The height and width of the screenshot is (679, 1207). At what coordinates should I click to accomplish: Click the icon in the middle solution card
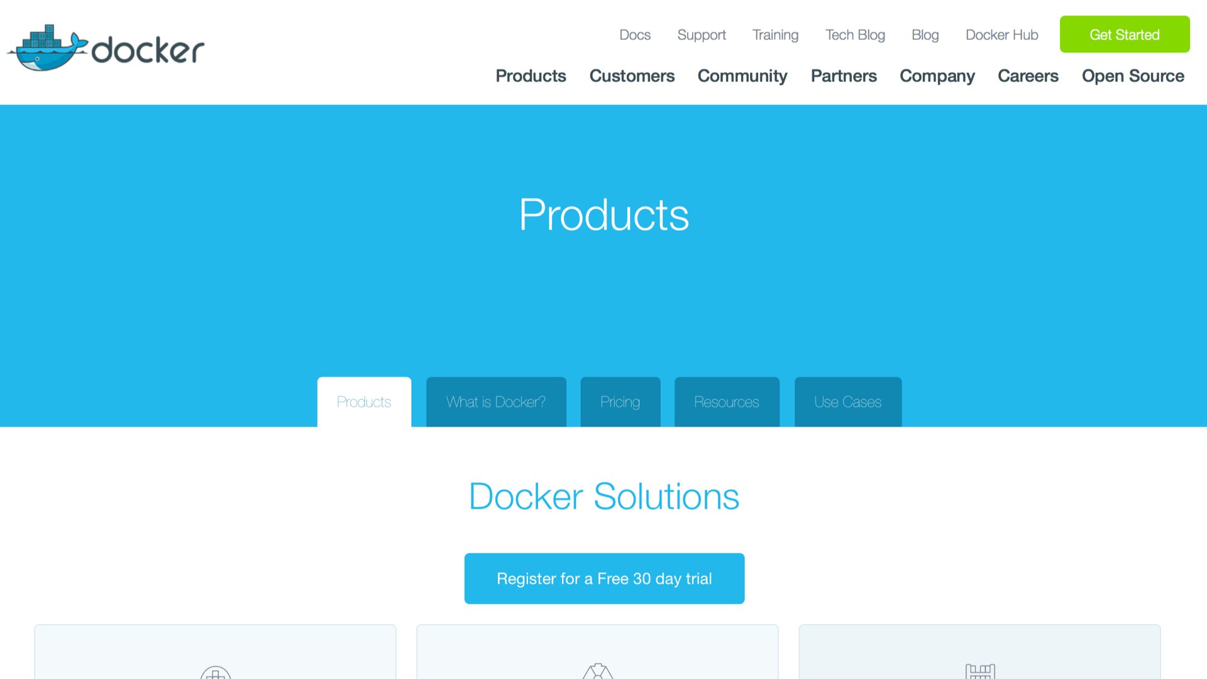[x=598, y=671]
